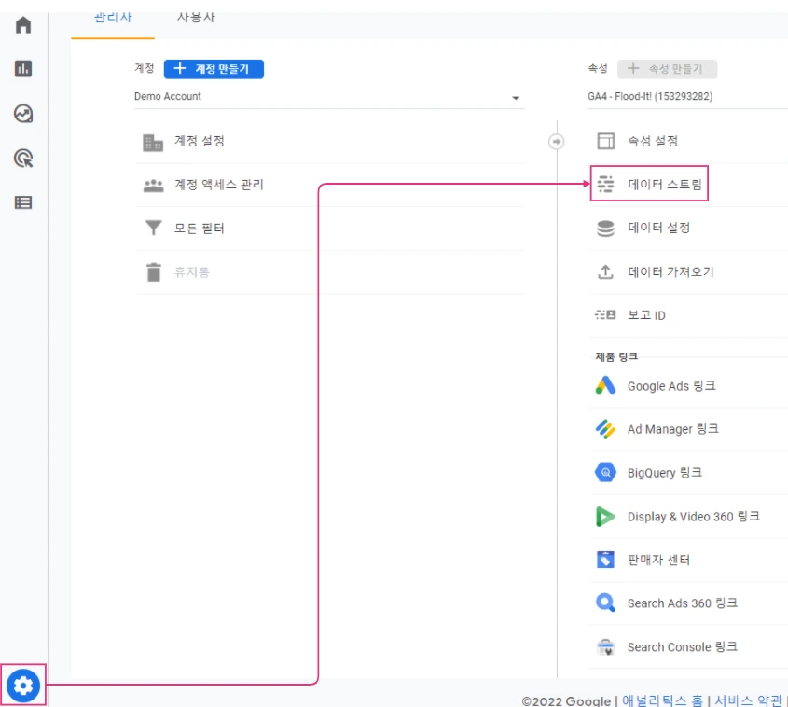This screenshot has height=707, width=788.
Task: Click the BigQuery hexagon icon
Action: [605, 472]
